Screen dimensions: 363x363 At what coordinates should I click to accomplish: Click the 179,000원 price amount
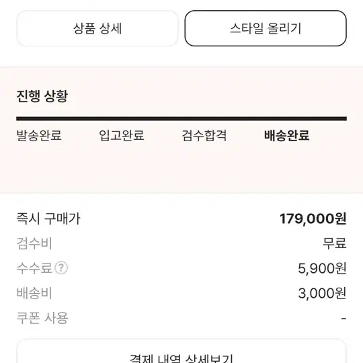pyautogui.click(x=313, y=218)
